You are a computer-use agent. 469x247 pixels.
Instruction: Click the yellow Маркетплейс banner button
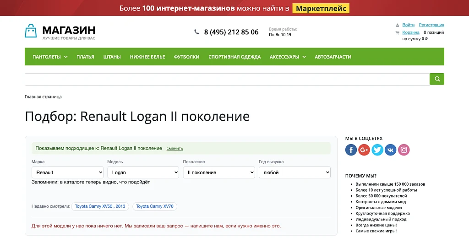click(x=321, y=8)
